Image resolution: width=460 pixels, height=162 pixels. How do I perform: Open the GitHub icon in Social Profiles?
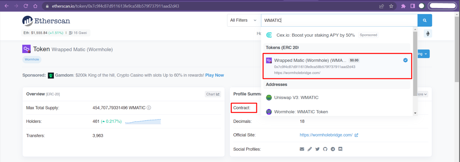pyautogui.click(x=325, y=149)
